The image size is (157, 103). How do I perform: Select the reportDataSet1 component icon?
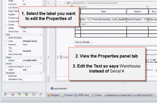pos(52,88)
